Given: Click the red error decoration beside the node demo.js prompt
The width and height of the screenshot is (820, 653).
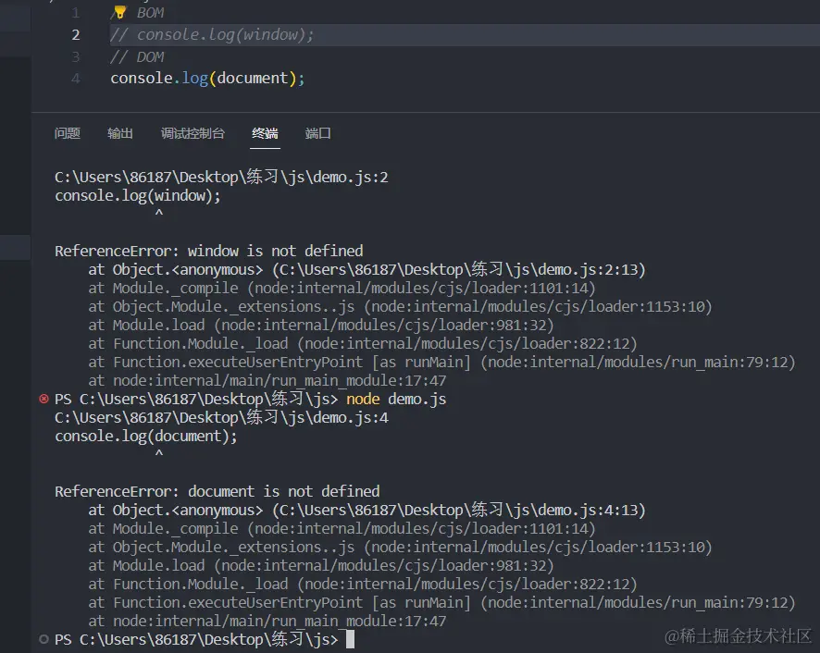Looking at the screenshot, I should 43,399.
